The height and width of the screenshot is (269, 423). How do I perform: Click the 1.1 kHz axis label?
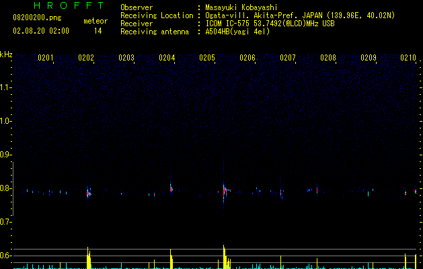pos(5,87)
